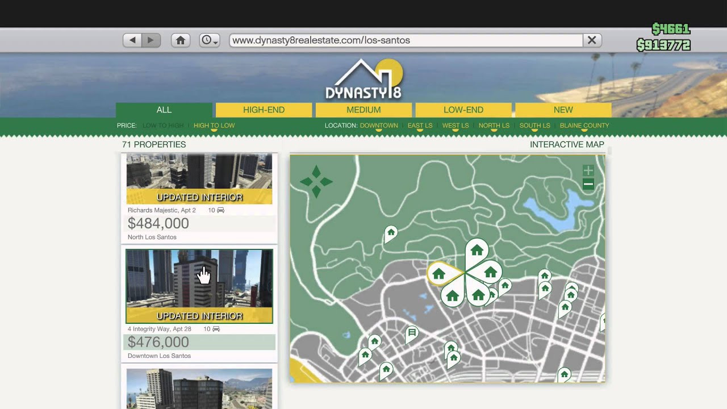Screen dimensions: 727x409
Task: Click the $484,000 price
Action: [x=158, y=223]
